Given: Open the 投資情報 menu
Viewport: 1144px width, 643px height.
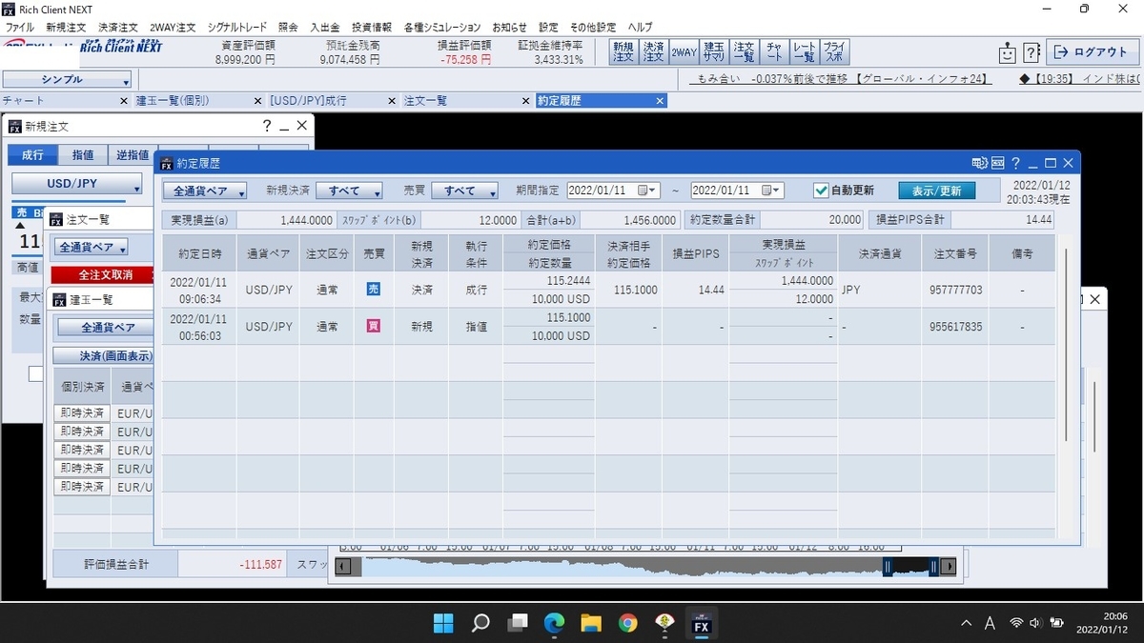Looking at the screenshot, I should click(371, 28).
